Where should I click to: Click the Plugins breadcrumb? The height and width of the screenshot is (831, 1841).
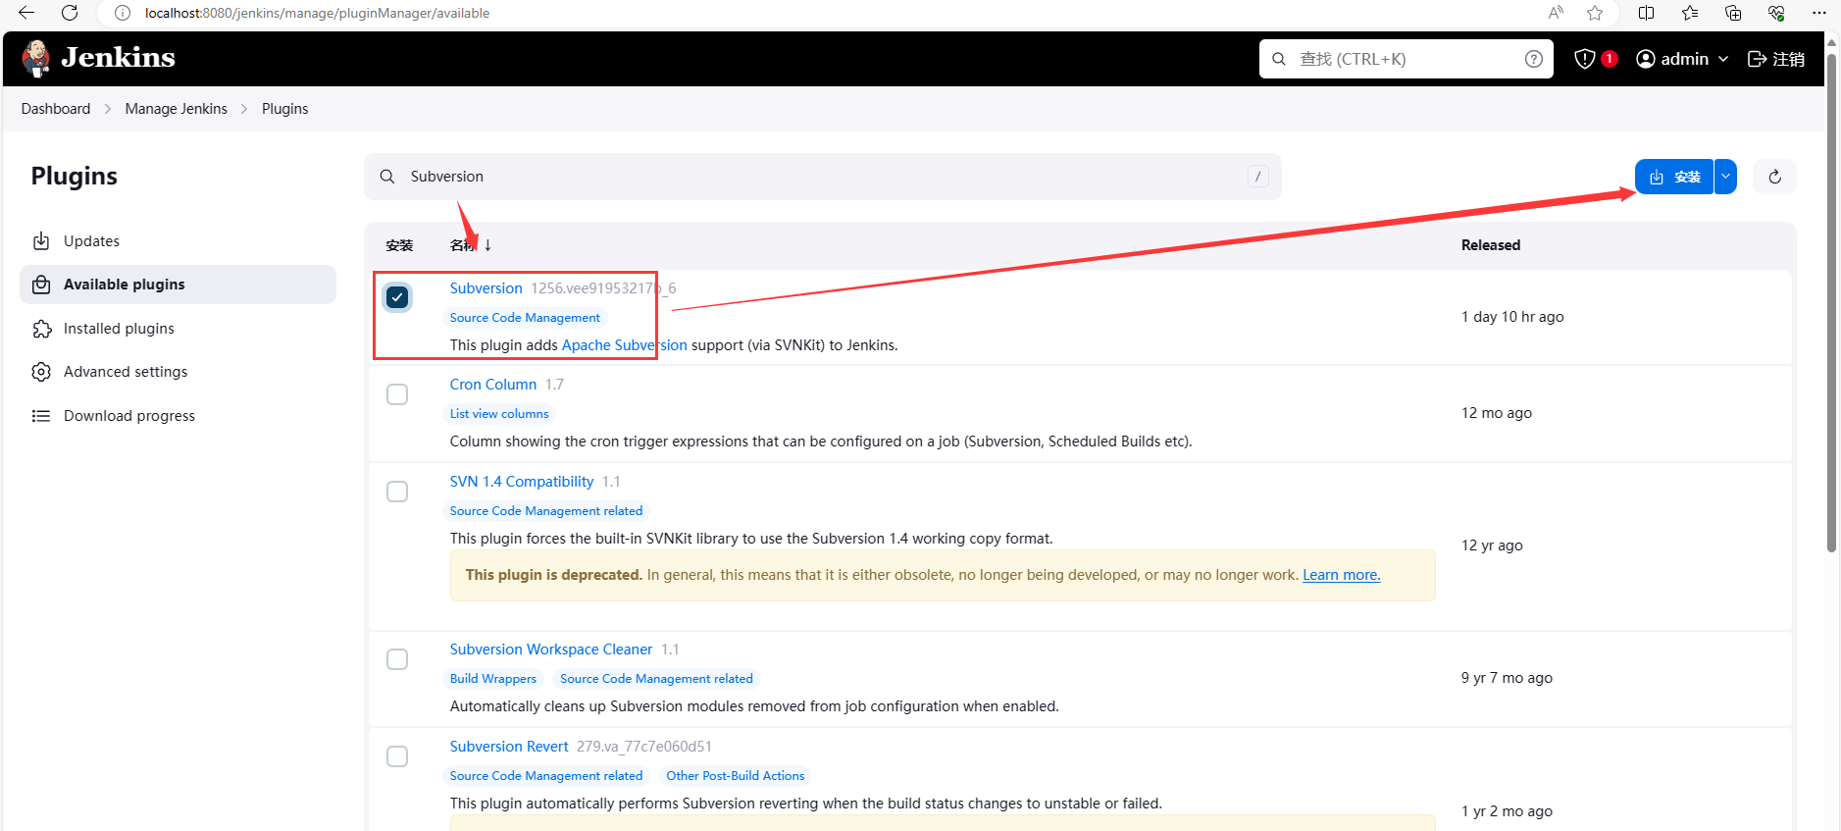point(285,109)
